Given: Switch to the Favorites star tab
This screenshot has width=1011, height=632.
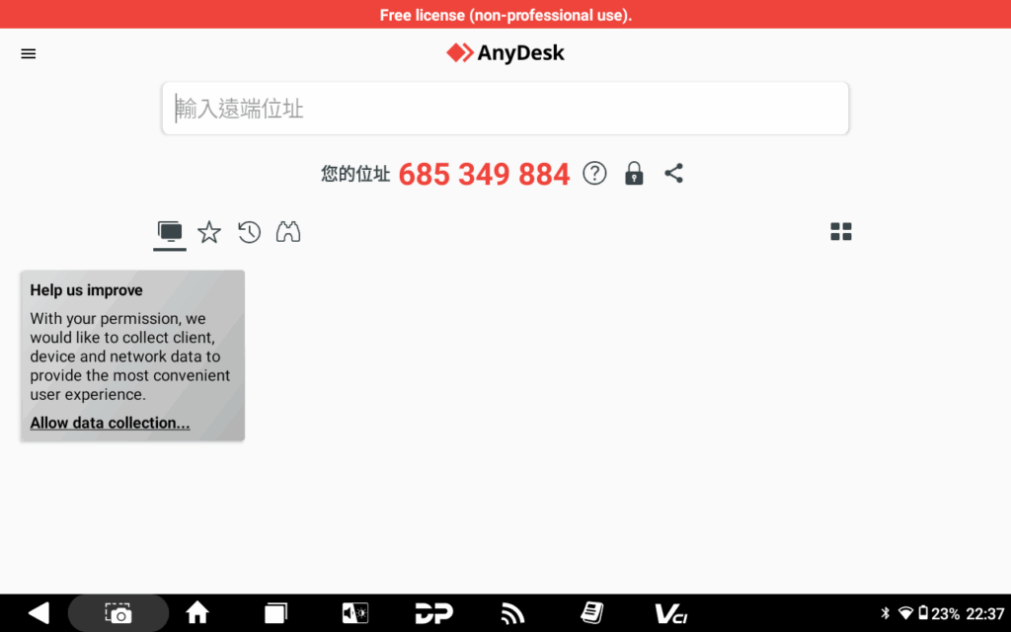Looking at the screenshot, I should (208, 232).
